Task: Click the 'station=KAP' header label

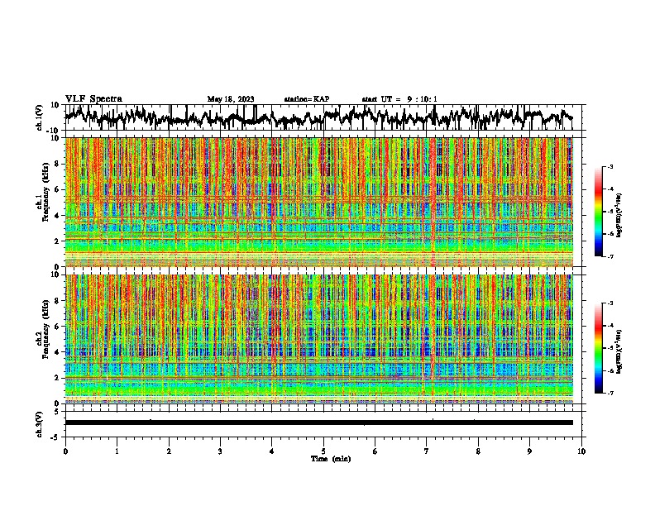Action: 307,99
